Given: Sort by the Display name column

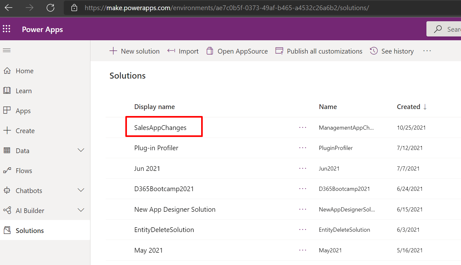Looking at the screenshot, I should coord(155,107).
